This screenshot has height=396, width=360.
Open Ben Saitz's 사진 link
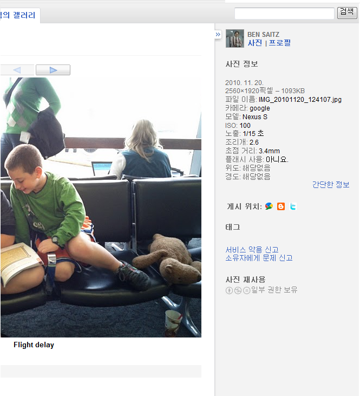pos(255,43)
